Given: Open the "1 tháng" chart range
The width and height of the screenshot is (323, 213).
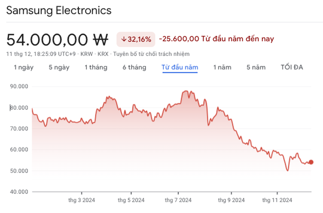Looking at the screenshot, I should [96, 67].
